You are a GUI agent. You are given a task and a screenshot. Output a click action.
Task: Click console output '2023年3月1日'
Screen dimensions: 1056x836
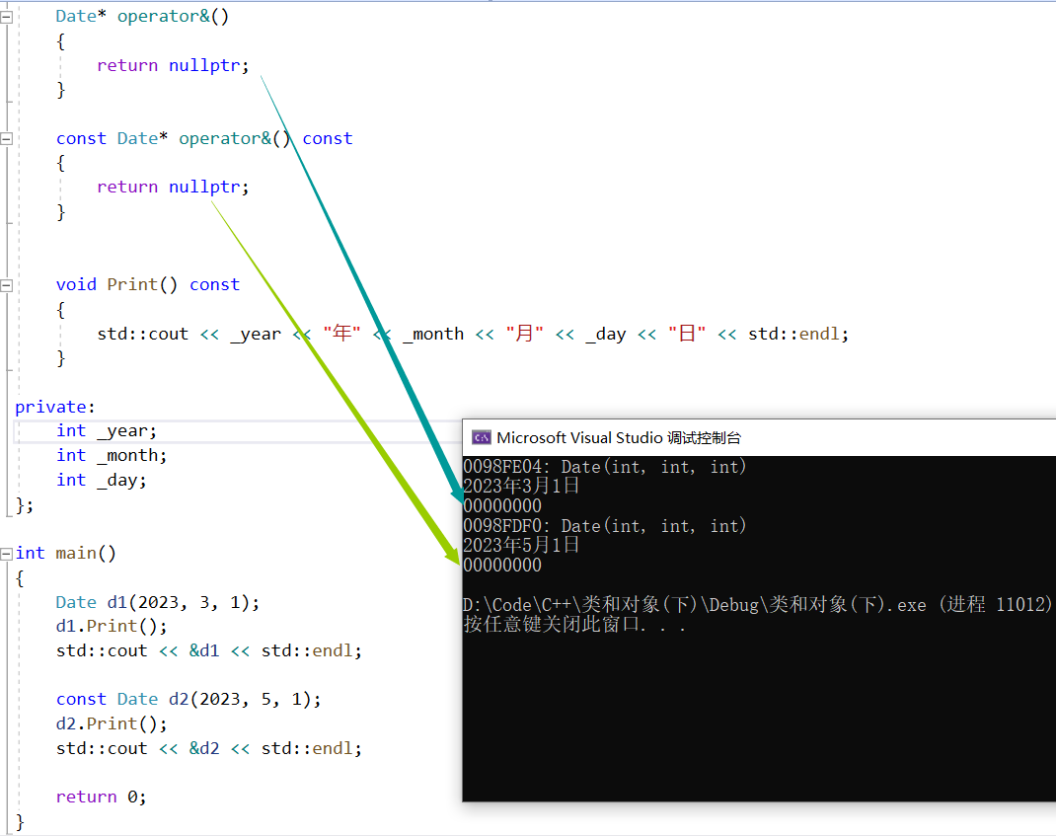pos(521,486)
